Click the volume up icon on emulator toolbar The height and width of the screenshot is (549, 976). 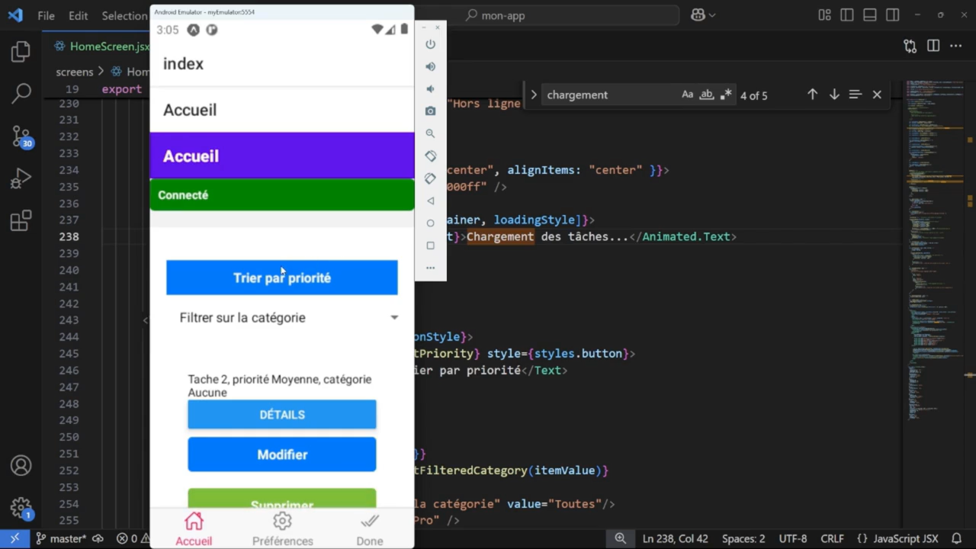[x=430, y=66]
